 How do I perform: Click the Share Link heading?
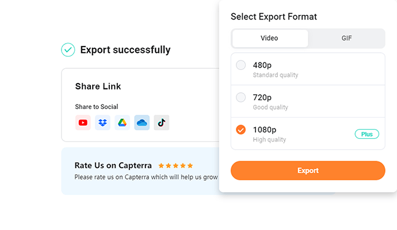pos(98,87)
